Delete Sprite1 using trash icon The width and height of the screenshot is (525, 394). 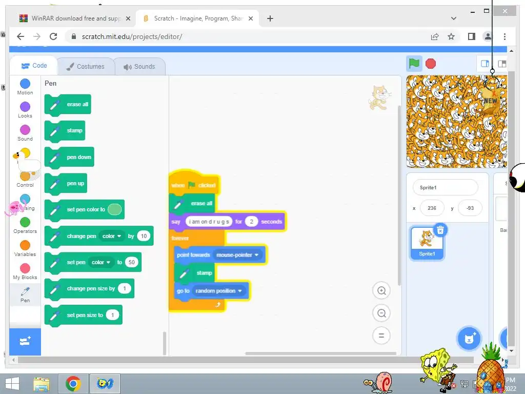(x=440, y=230)
